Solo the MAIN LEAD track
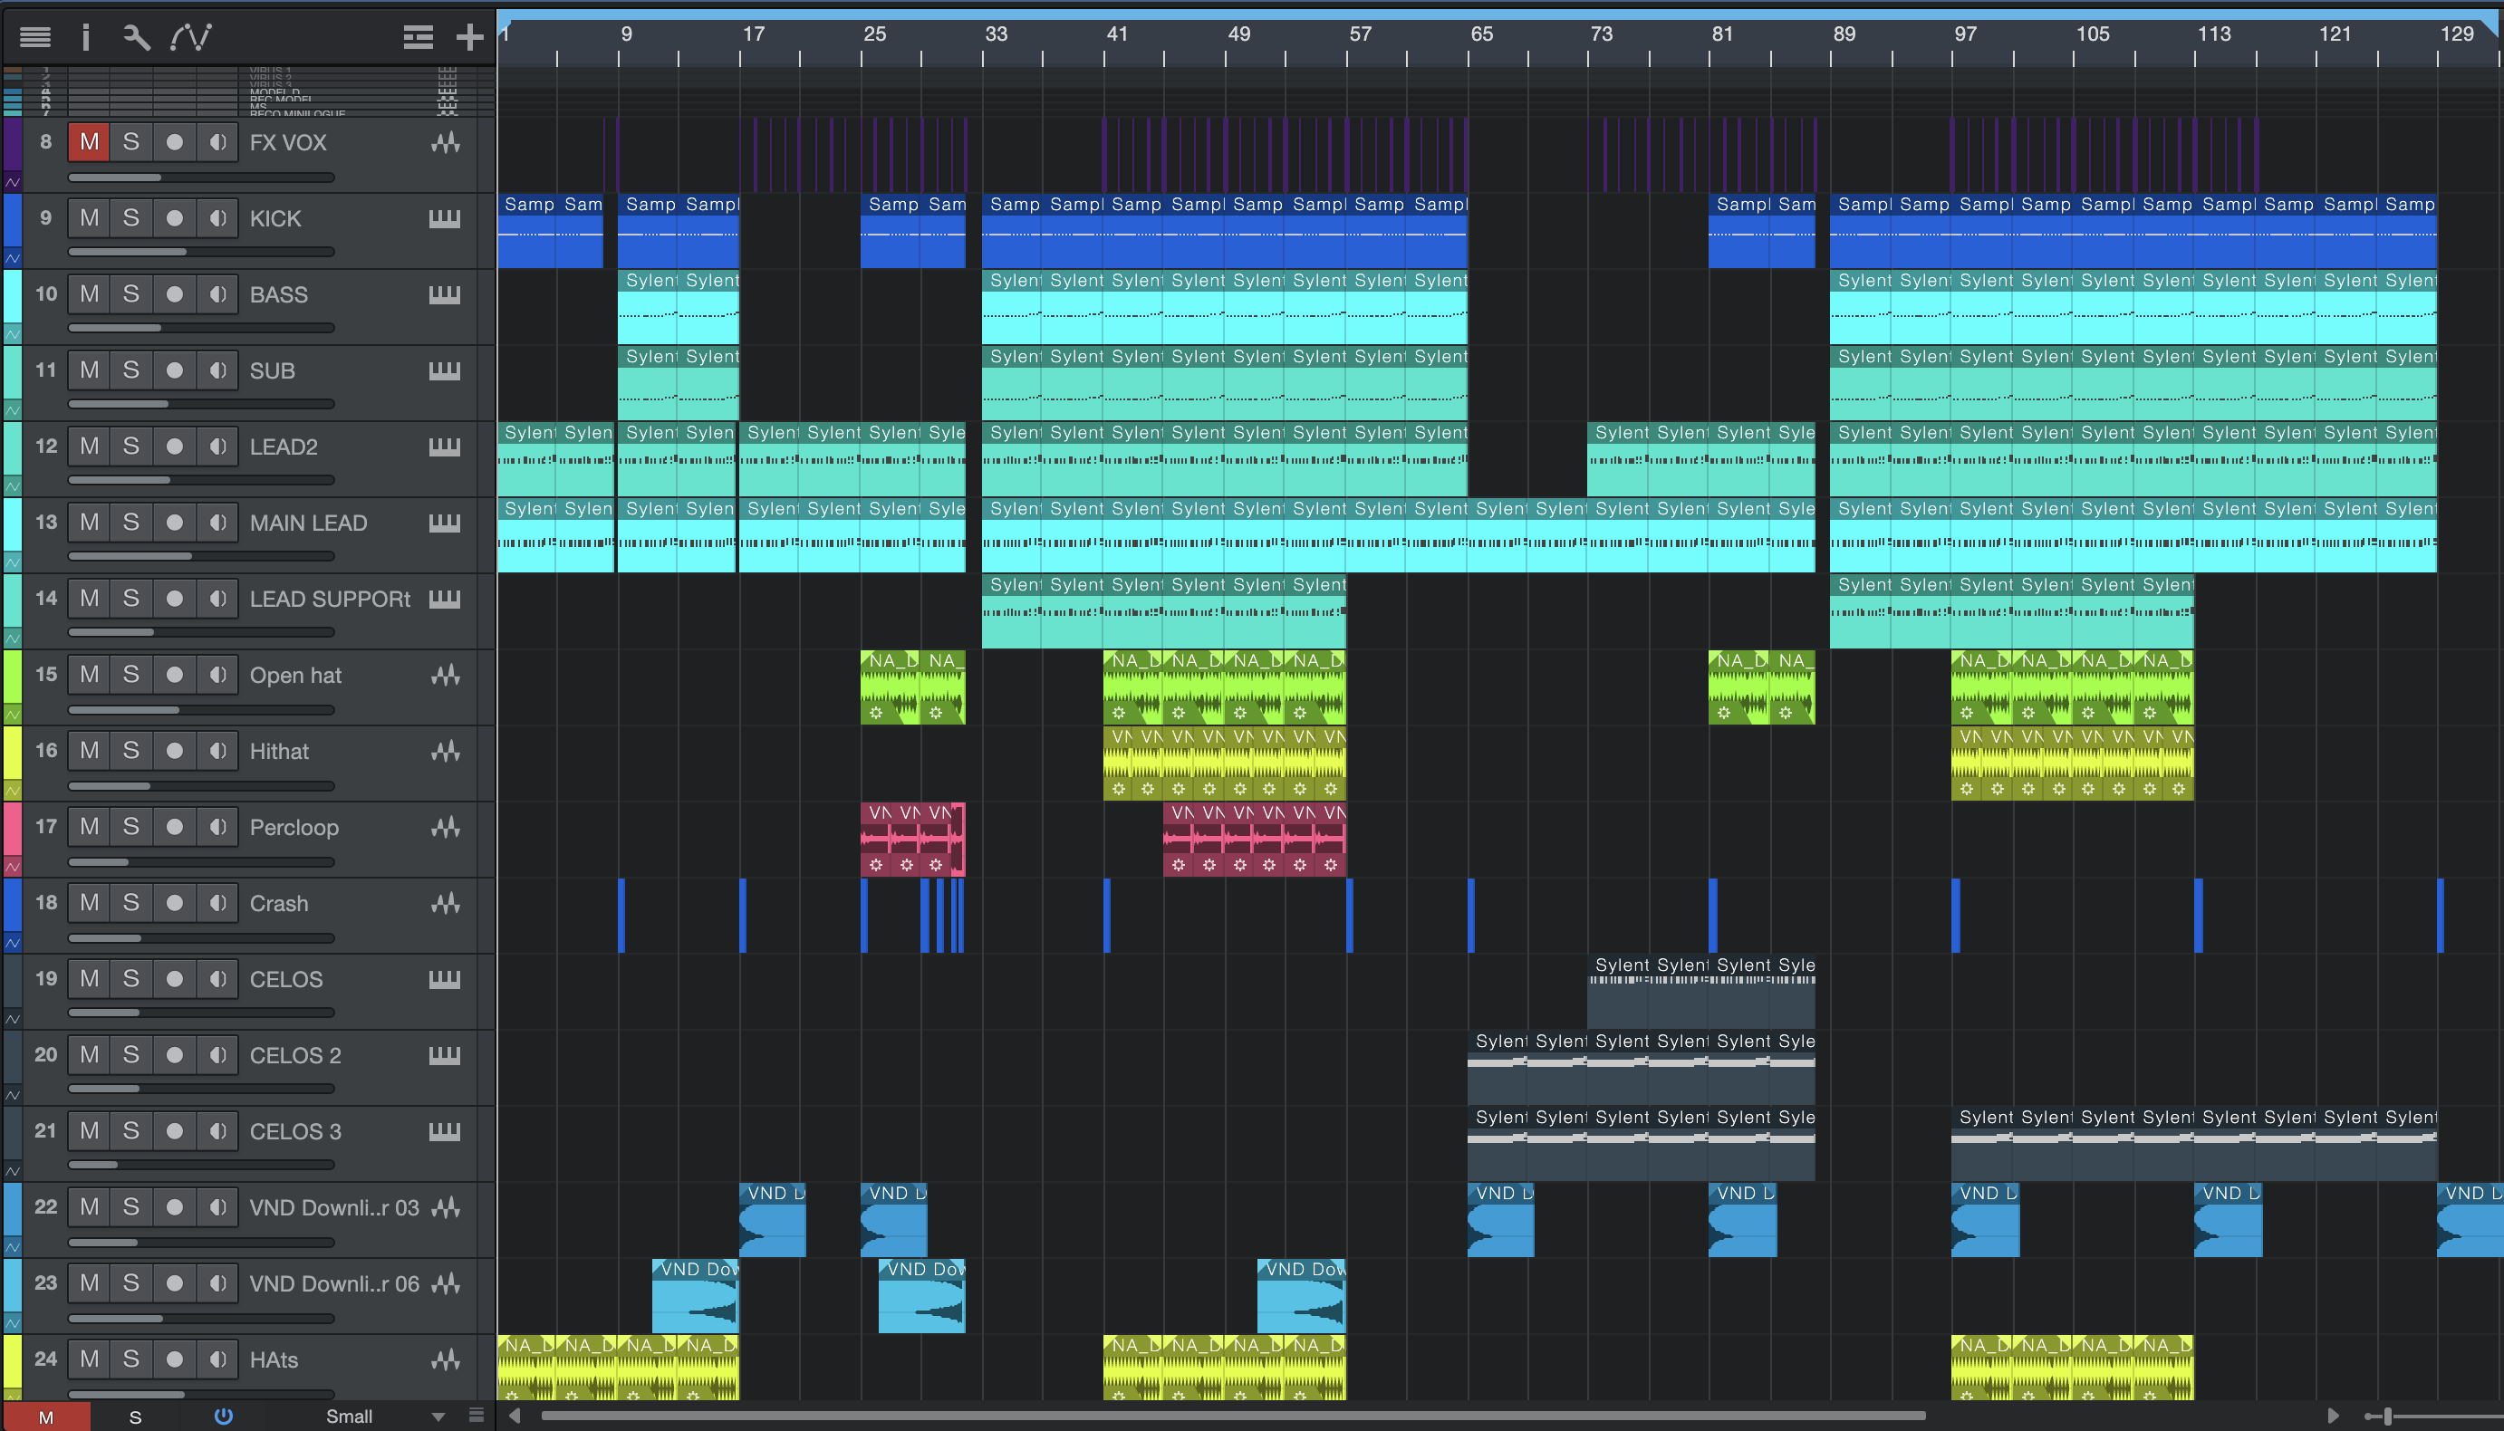2504x1431 pixels. coord(130,523)
